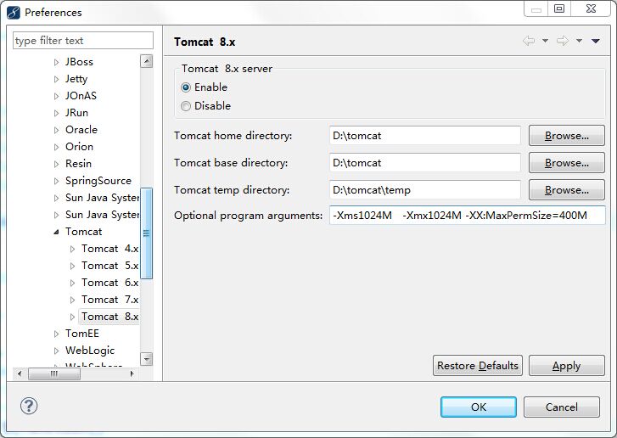Screen dimensions: 617x438
Task: Expand the Tomcat 5.x node arrow
Action: pos(72,266)
